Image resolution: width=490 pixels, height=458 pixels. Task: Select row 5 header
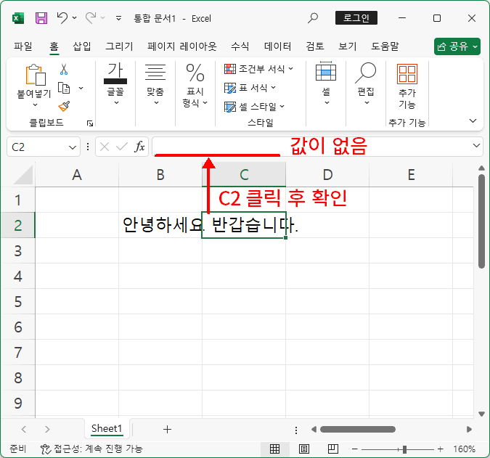pyautogui.click(x=18, y=301)
